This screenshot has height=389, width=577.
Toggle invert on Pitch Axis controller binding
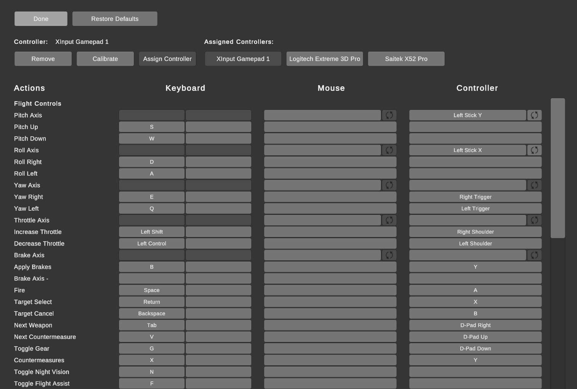click(x=534, y=115)
